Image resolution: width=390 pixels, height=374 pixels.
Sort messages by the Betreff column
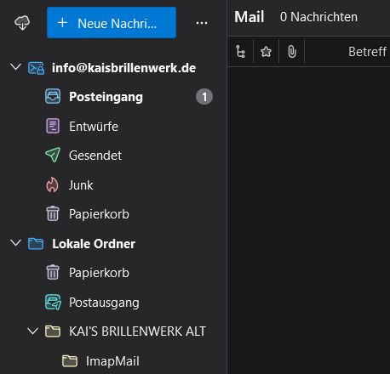click(367, 52)
